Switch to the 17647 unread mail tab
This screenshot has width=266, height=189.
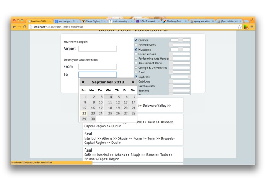tap(147, 21)
